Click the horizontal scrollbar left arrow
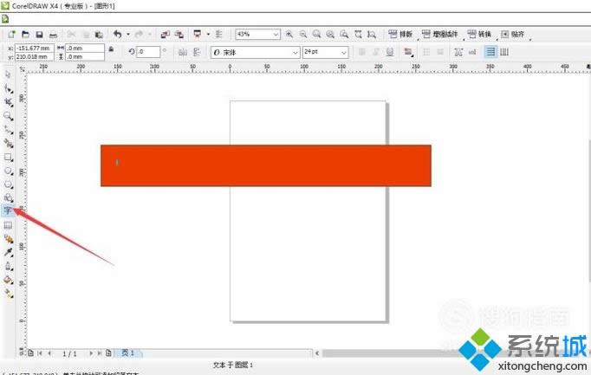Screen dimensions: 591x375 317,353
